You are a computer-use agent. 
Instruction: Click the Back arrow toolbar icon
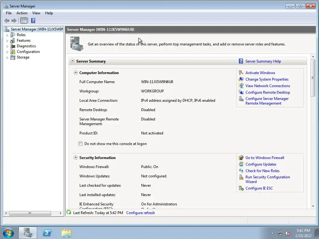(x=7, y=21)
